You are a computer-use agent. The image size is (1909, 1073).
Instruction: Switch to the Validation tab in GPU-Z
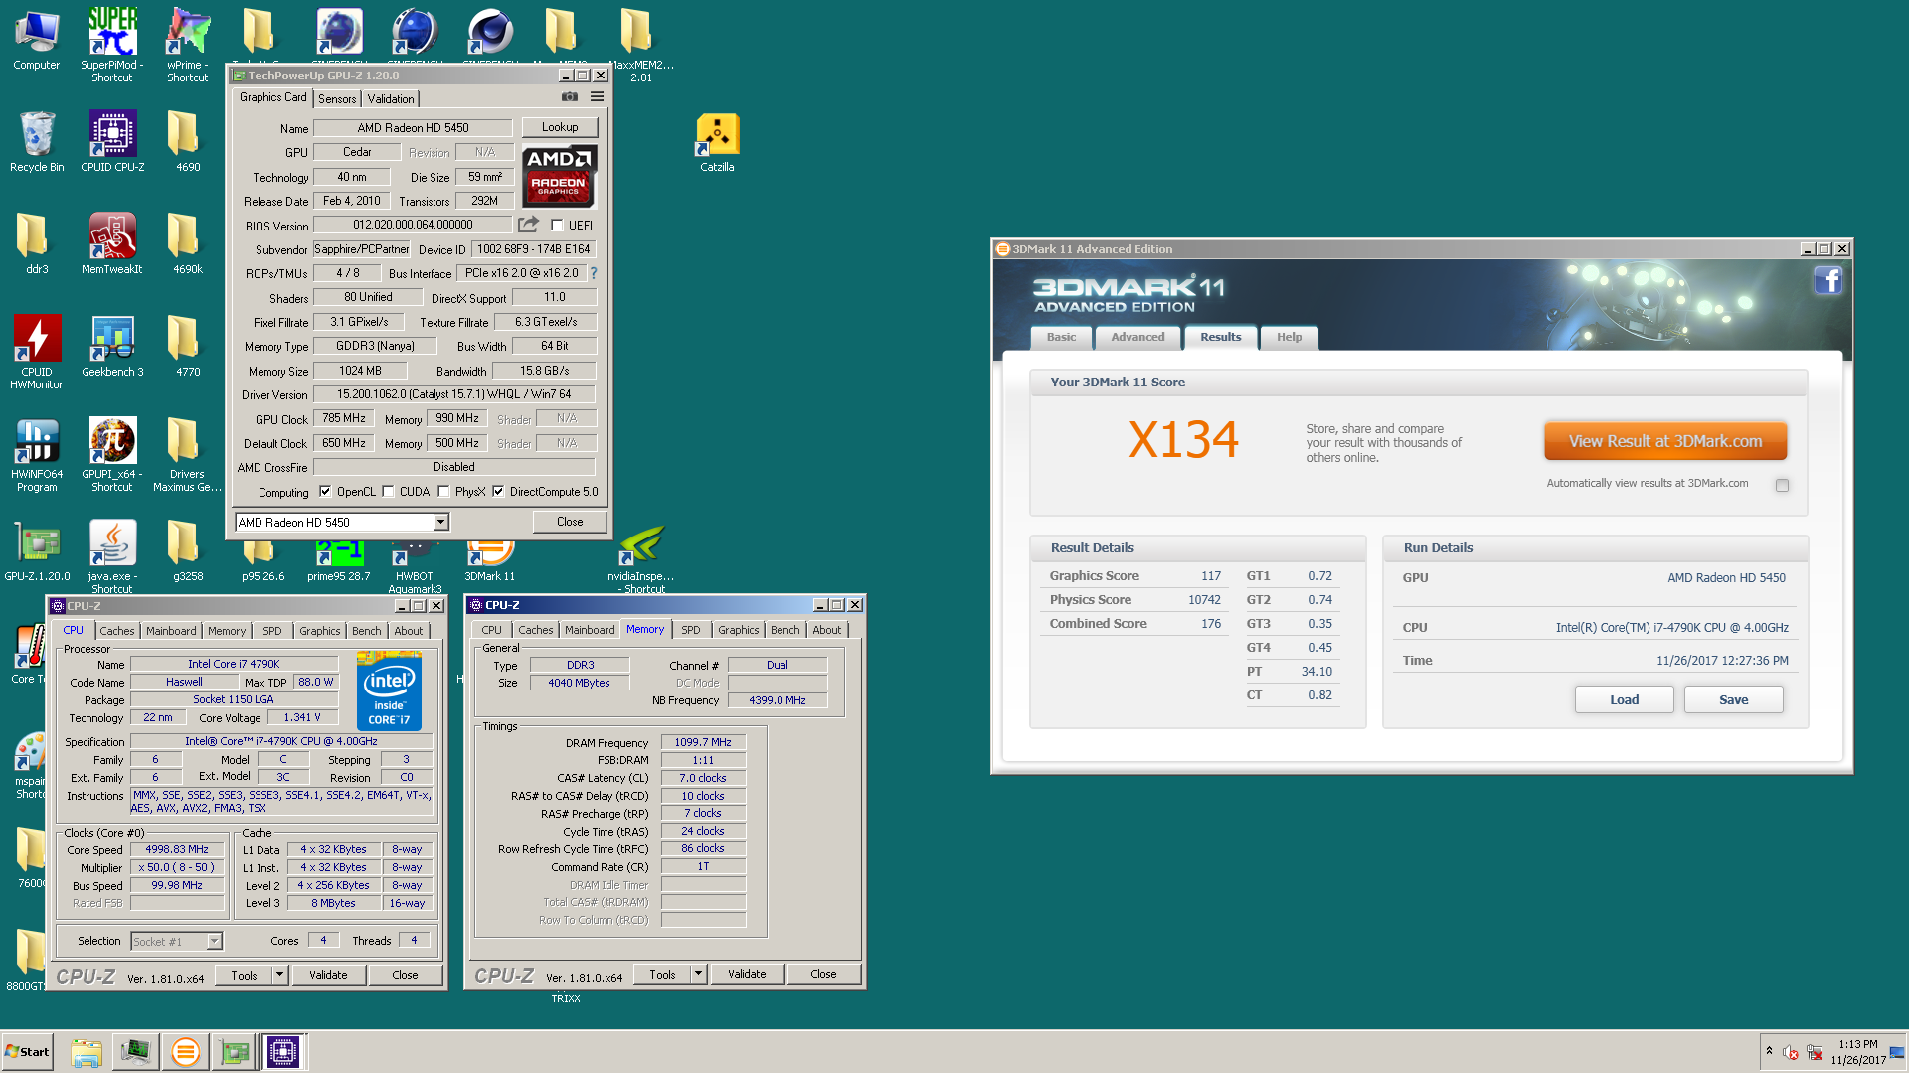click(391, 99)
